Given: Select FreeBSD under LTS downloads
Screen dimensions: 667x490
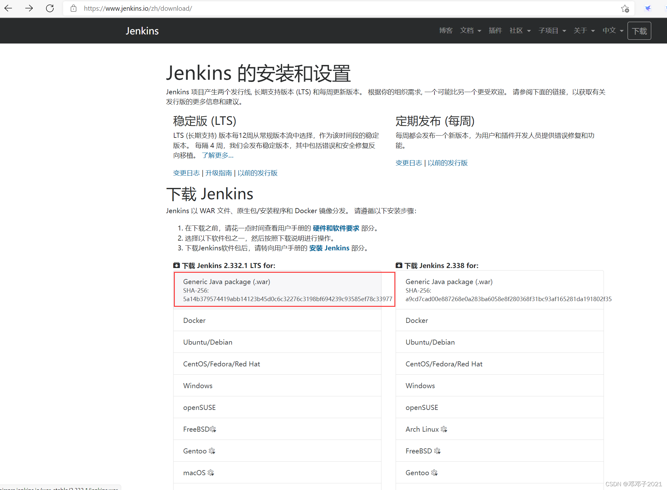Looking at the screenshot, I should (x=277, y=429).
